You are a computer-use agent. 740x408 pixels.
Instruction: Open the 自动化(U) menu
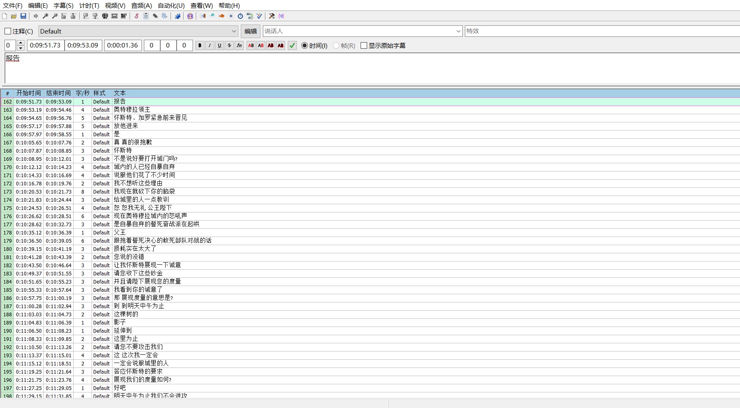point(171,5)
